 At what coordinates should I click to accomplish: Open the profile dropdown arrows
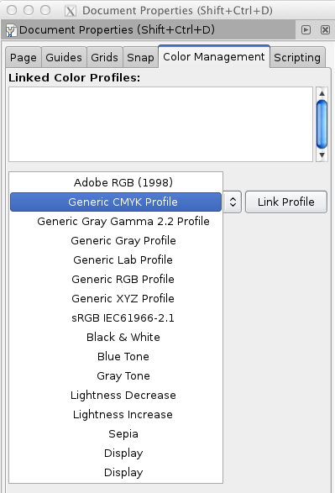[233, 202]
